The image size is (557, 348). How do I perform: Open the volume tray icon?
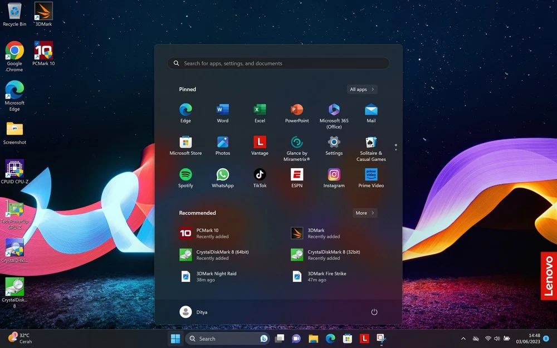point(497,339)
